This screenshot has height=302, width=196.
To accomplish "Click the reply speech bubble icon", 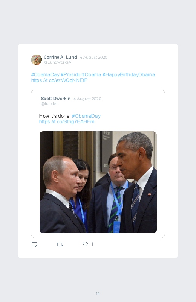I will [x=34, y=244].
